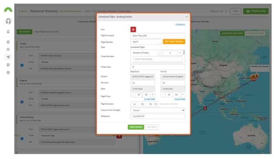This screenshot has width=274, height=159.
Task: Focus the Flight Company field
Action: (157, 35)
